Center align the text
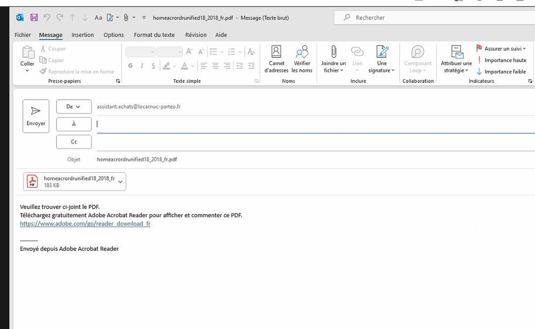 click(215, 66)
